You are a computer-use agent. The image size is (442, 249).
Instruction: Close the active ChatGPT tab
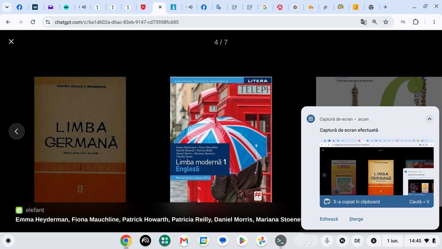pos(160,7)
